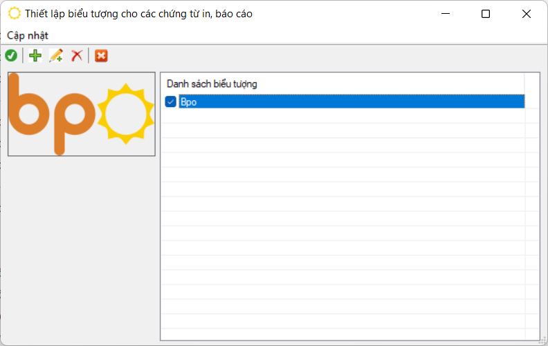Open the Cập nhật menu

pos(28,35)
